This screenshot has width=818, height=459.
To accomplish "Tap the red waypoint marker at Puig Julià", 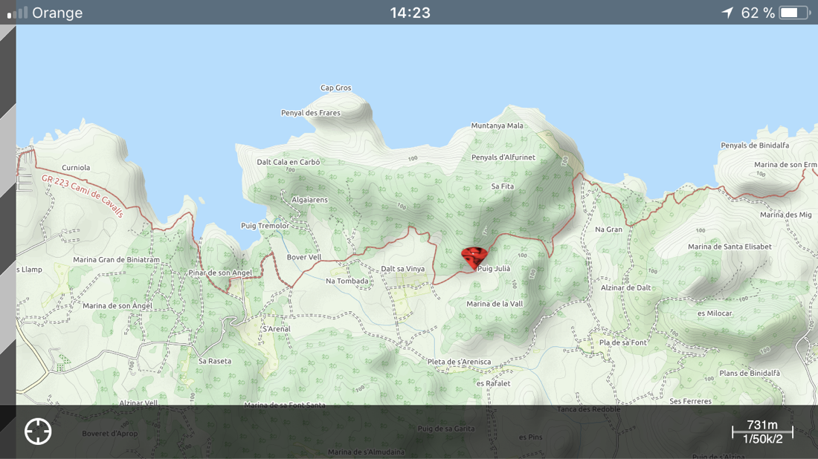I will [x=474, y=257].
